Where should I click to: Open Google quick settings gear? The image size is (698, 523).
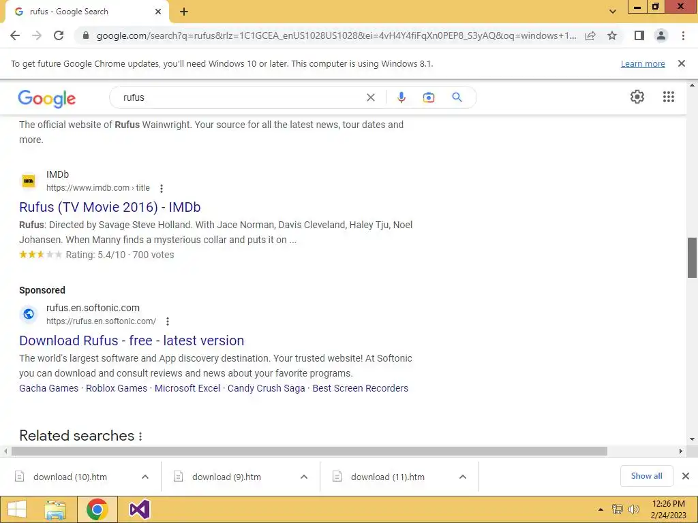tap(637, 97)
